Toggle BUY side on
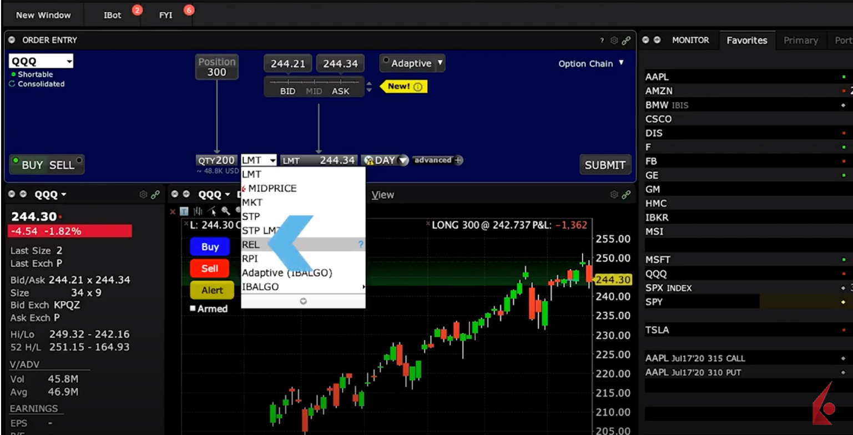This screenshot has width=853, height=435. coord(28,165)
